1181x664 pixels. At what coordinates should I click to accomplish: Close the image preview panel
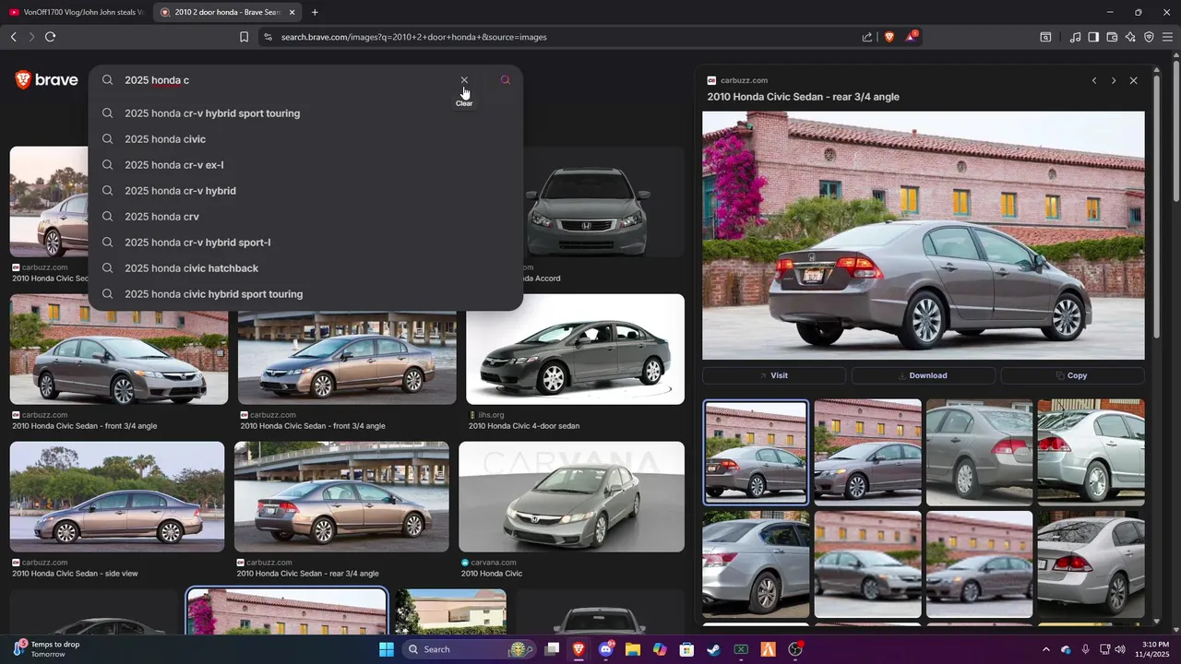point(1134,80)
